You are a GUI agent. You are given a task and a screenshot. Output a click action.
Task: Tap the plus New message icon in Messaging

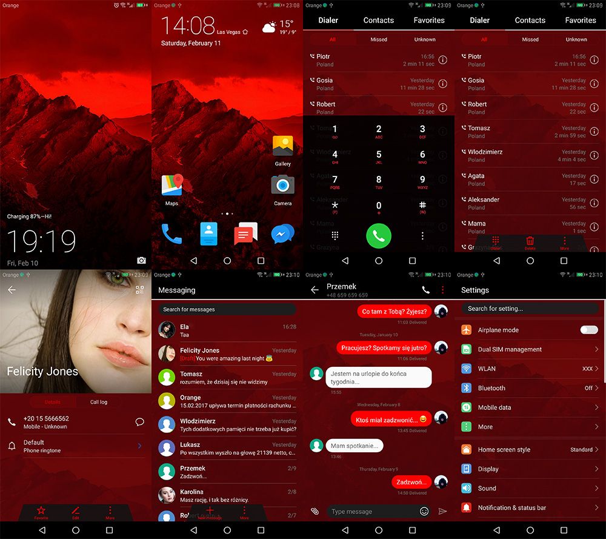tap(210, 513)
